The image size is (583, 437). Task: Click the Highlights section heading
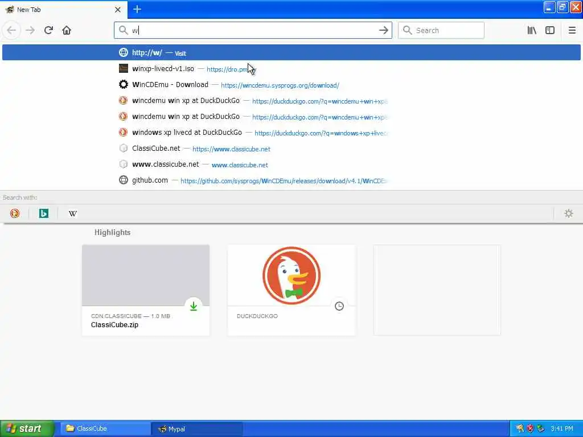112,232
